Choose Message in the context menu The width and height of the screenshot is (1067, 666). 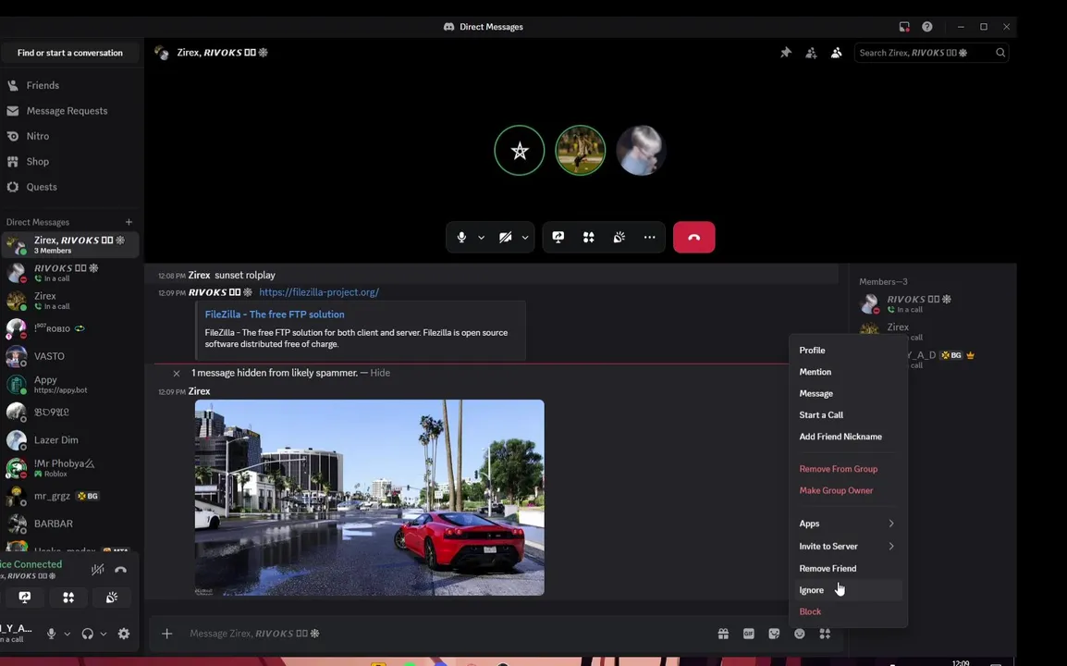coord(848,394)
